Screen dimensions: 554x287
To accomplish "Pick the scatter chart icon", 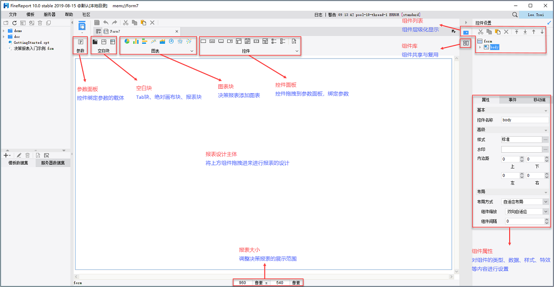I will [x=189, y=42].
